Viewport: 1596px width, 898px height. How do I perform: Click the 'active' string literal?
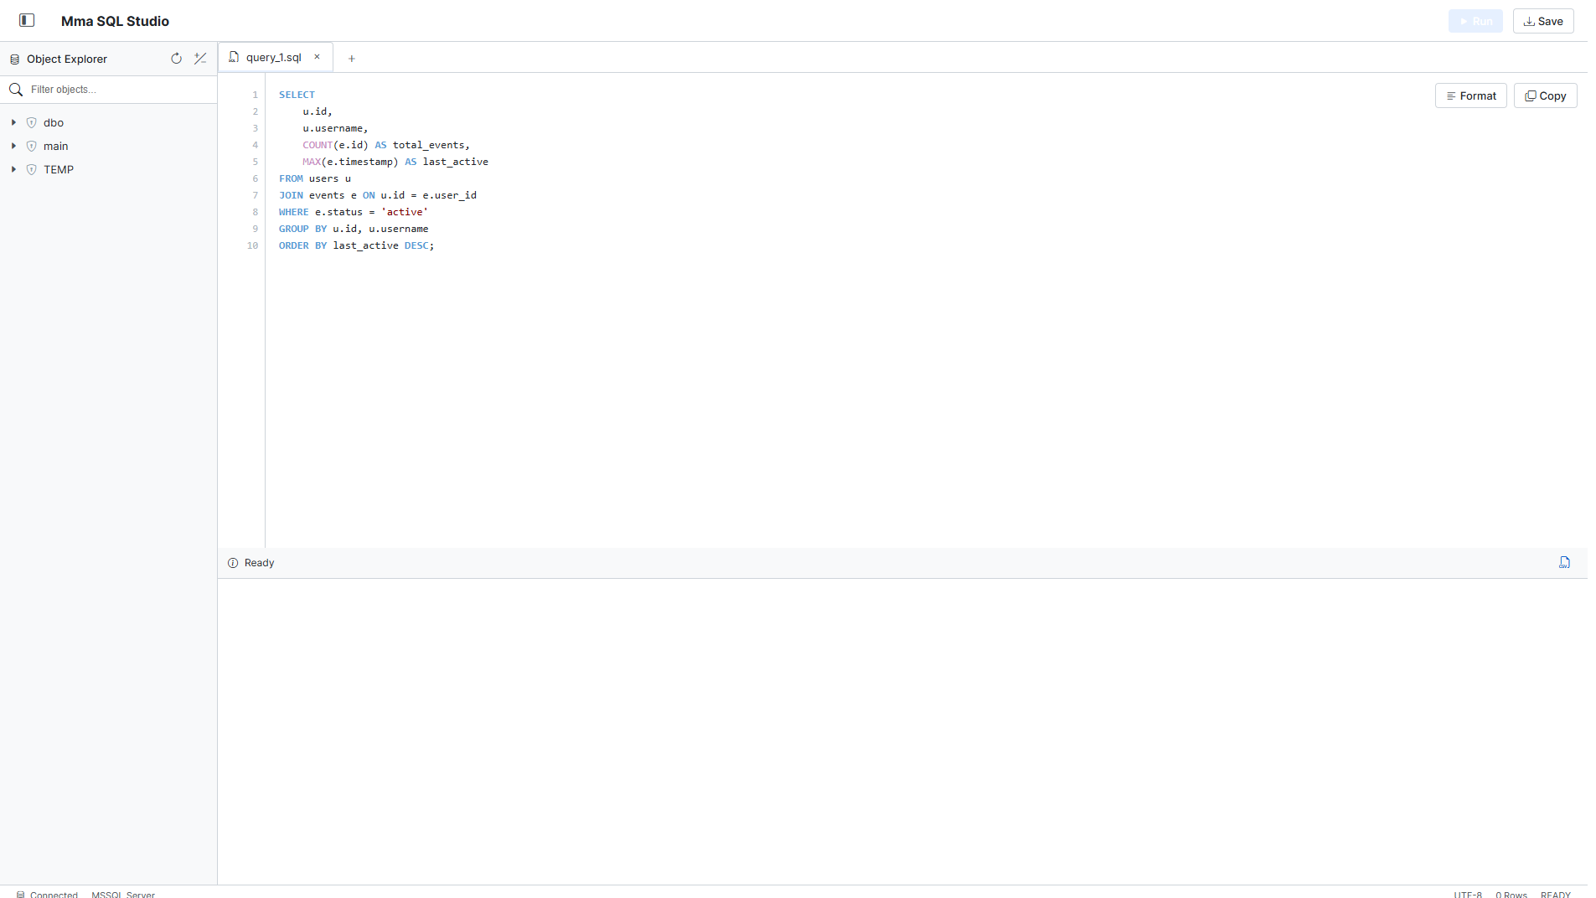pyautogui.click(x=405, y=212)
